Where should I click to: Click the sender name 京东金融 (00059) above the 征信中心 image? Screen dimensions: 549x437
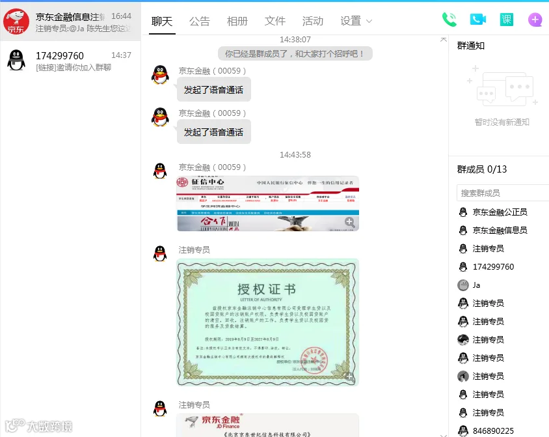coord(212,167)
